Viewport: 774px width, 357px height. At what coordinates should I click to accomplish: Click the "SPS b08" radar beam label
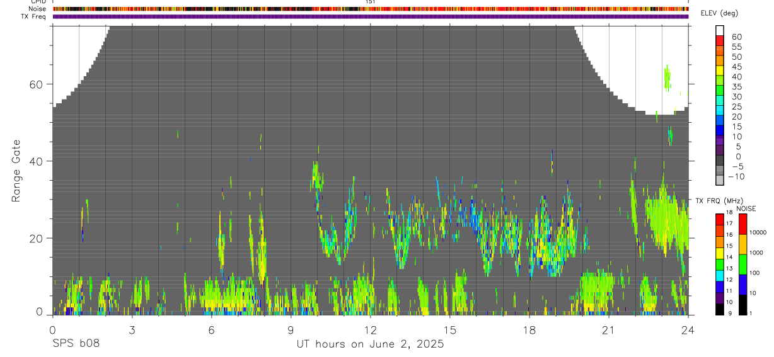tap(75, 344)
